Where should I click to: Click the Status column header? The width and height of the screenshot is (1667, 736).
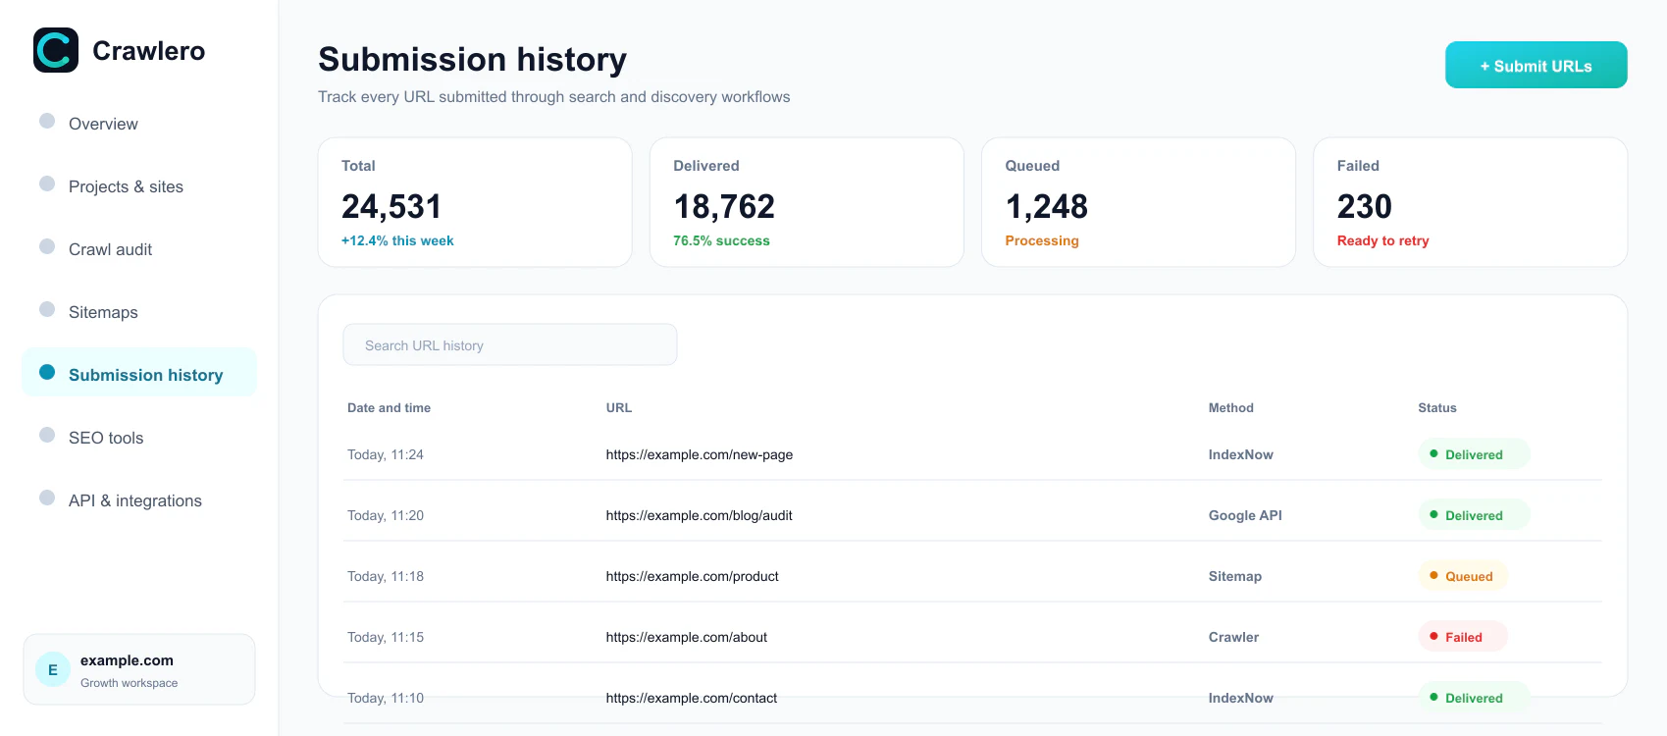(1436, 407)
